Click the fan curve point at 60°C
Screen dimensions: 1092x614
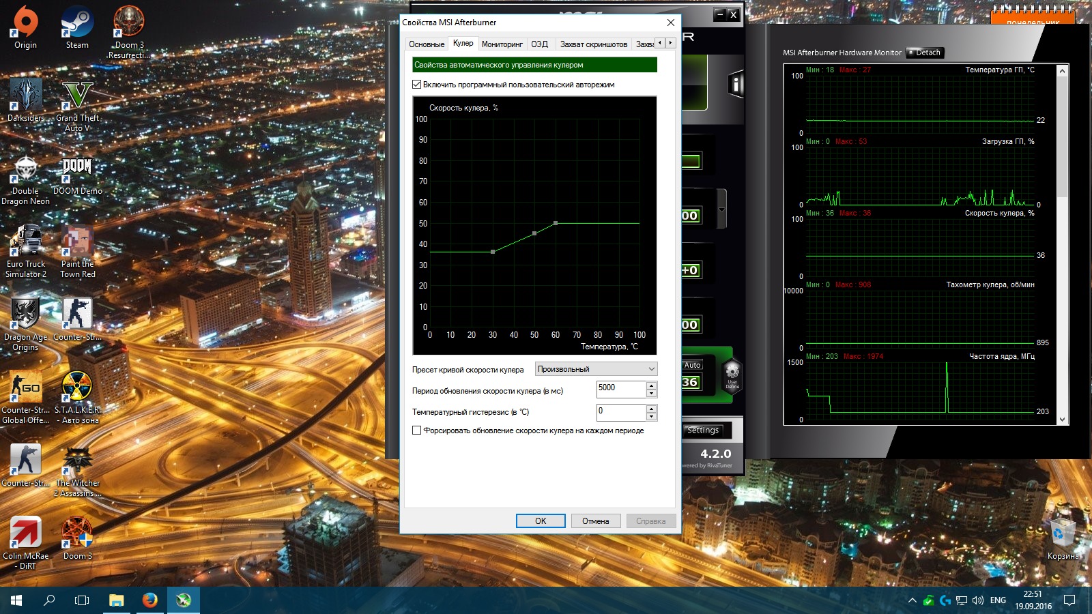tap(556, 223)
